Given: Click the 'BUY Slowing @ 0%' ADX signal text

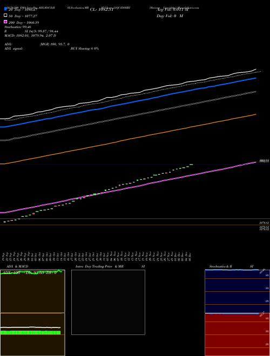Looking at the screenshot, I should click(x=85, y=49).
